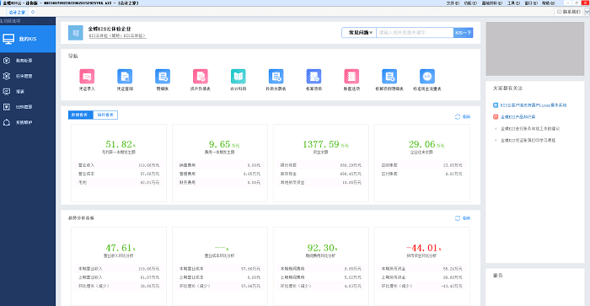Click into the keyword search input field
The image size is (590, 306).
[x=415, y=33]
